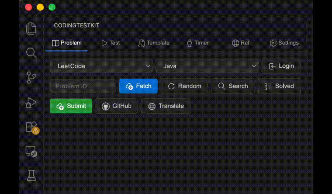The width and height of the screenshot is (332, 194).
Task: Focus the Problem ID input field
Action: 83,86
